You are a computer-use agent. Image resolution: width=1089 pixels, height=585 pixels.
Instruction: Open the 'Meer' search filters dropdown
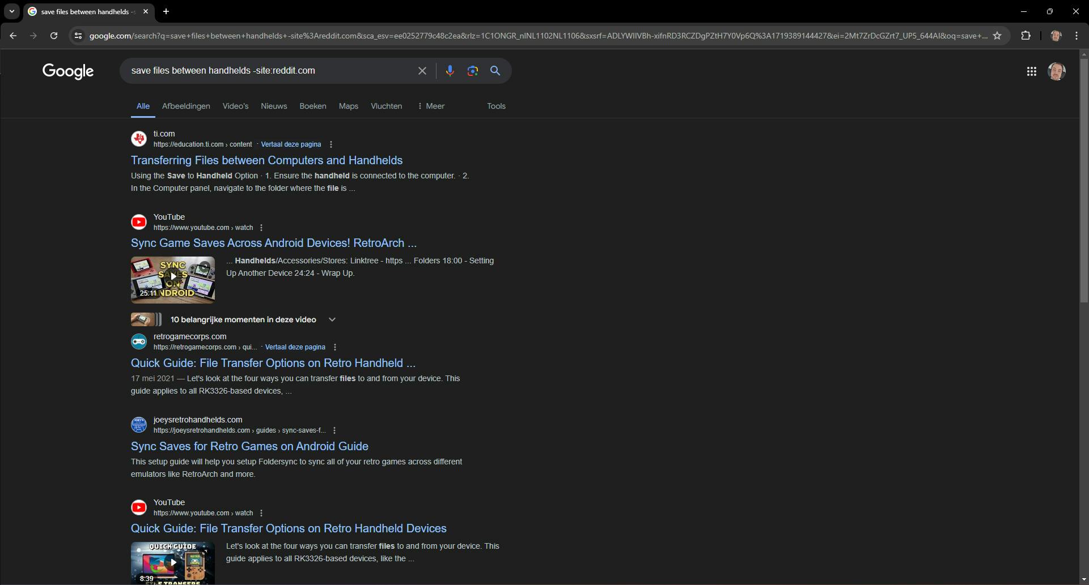(431, 106)
